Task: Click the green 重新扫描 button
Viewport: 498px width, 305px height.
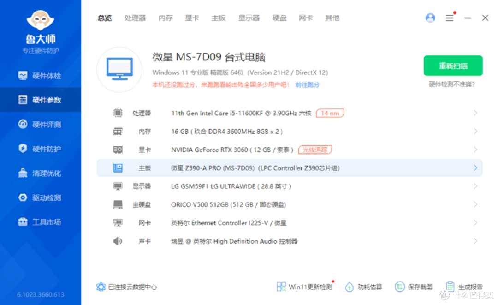Action: [x=453, y=66]
